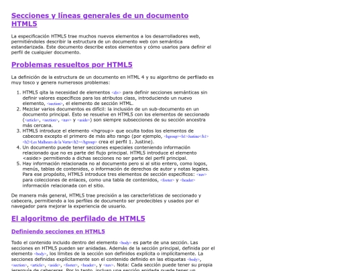362x271 pixels.
Task: Select the <nav> link before 'Nota:'
Action: pos(109,265)
